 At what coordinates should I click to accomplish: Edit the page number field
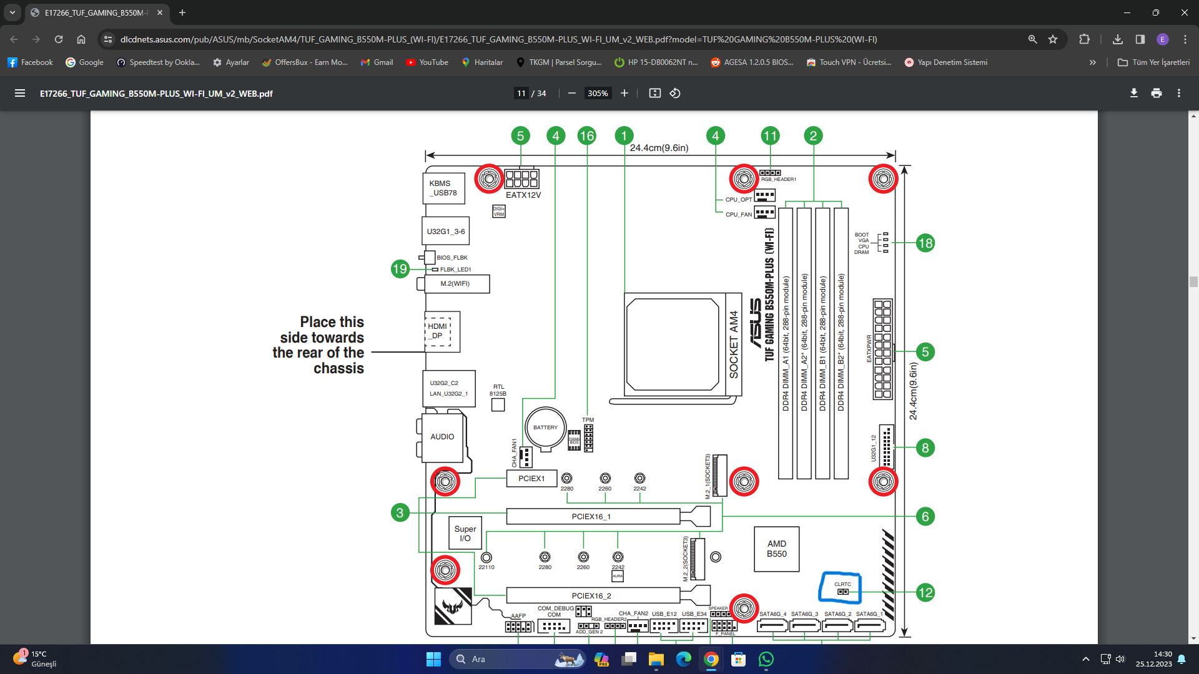[521, 93]
